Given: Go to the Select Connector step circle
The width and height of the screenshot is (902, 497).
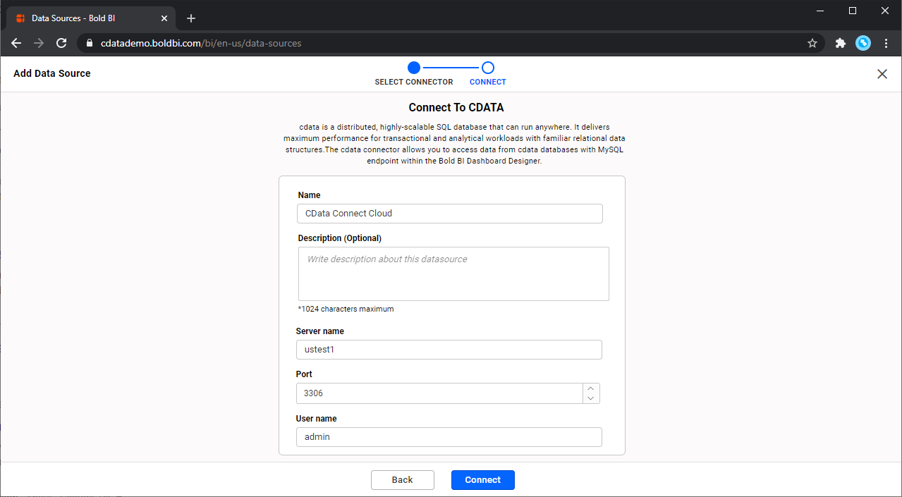Looking at the screenshot, I should 414,68.
